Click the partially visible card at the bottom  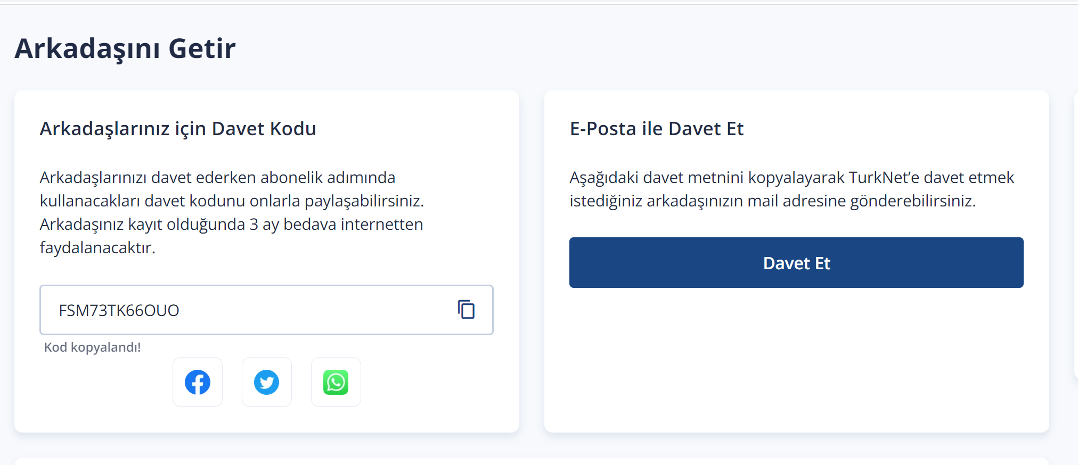(x=532, y=461)
